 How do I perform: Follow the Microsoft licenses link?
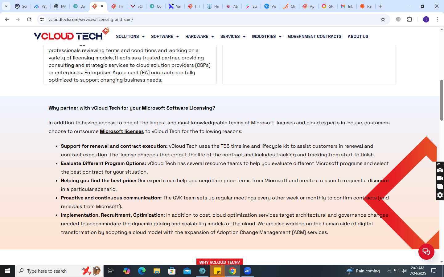(x=122, y=131)
